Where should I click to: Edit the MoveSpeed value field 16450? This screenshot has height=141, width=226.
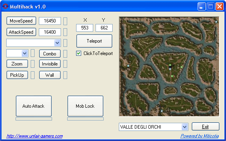[x=50, y=21]
